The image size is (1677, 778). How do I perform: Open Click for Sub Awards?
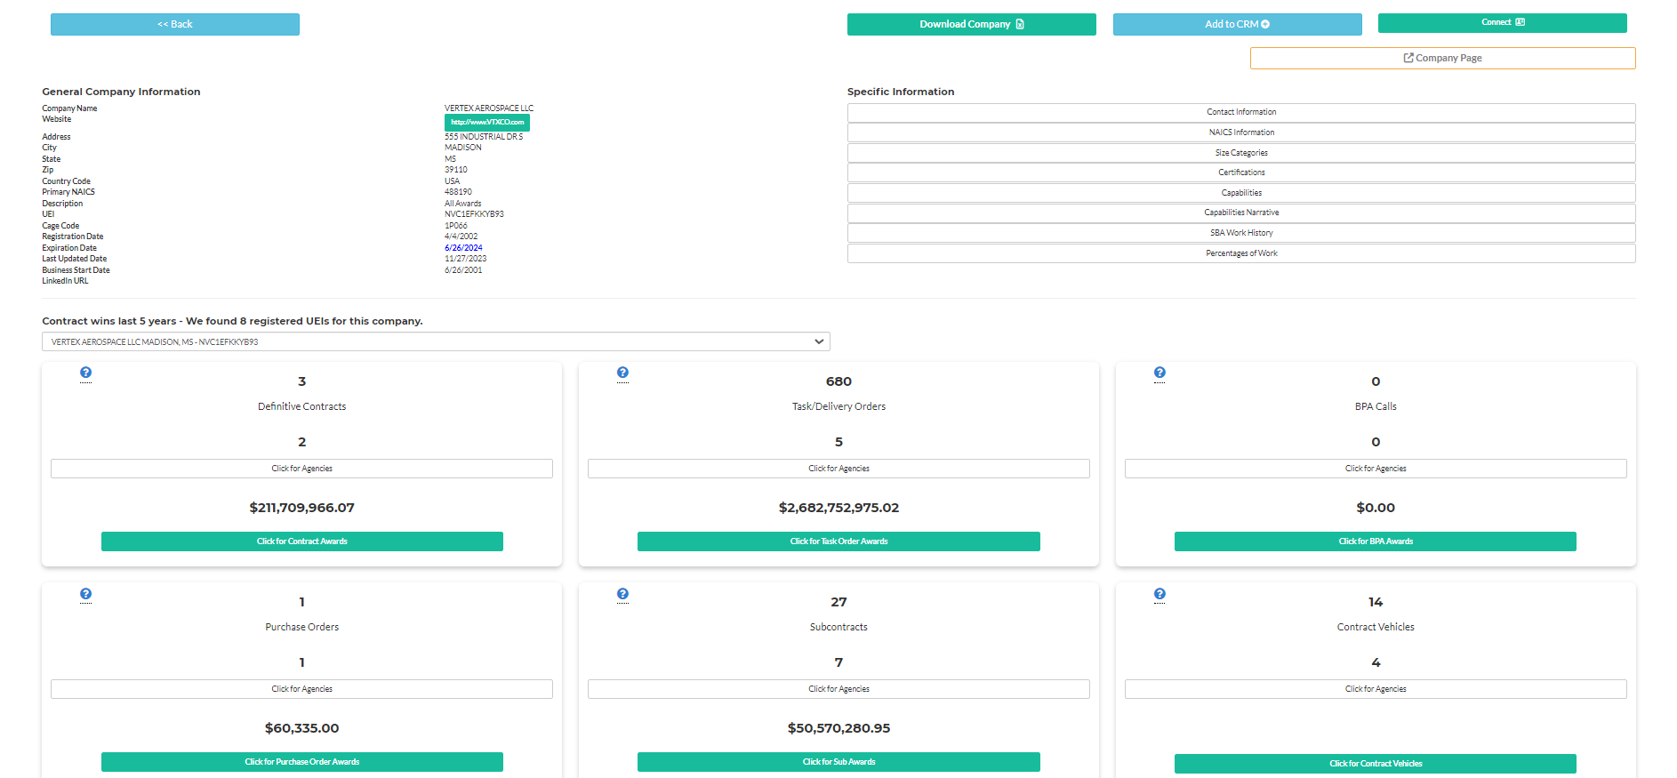coord(838,762)
